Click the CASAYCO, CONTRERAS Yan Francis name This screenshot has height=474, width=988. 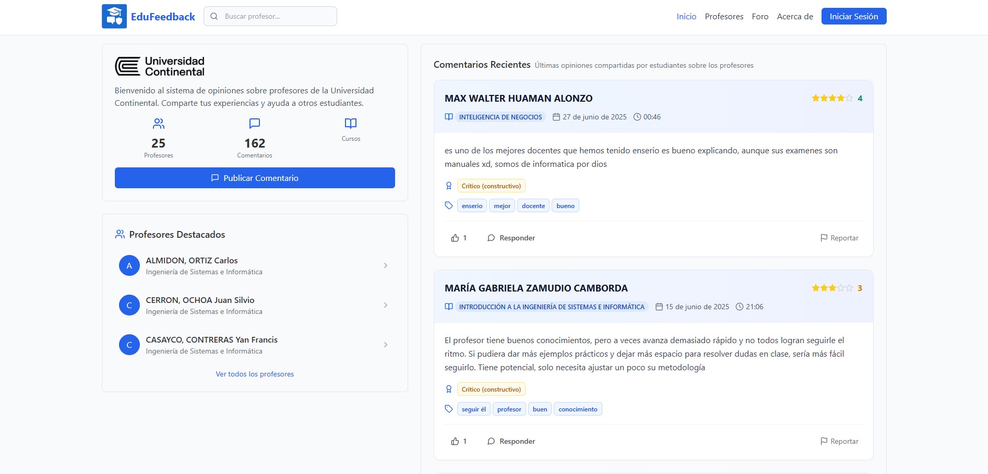coord(211,339)
